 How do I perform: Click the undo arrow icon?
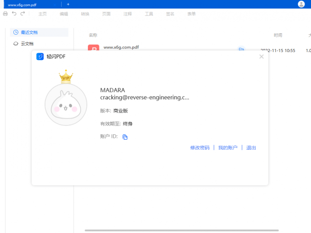click(x=14, y=13)
